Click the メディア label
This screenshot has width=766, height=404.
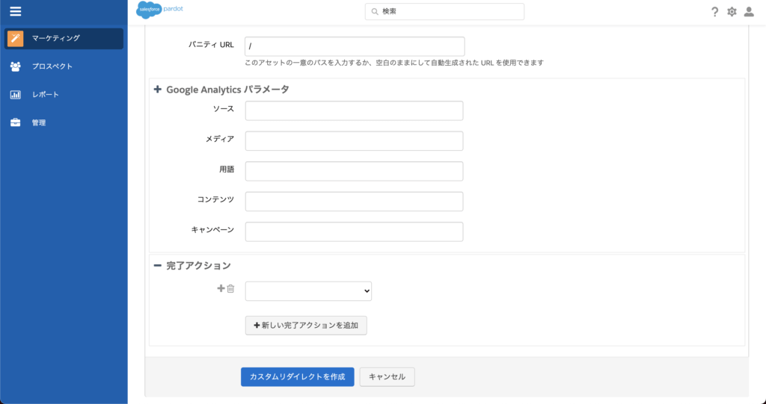click(x=220, y=139)
